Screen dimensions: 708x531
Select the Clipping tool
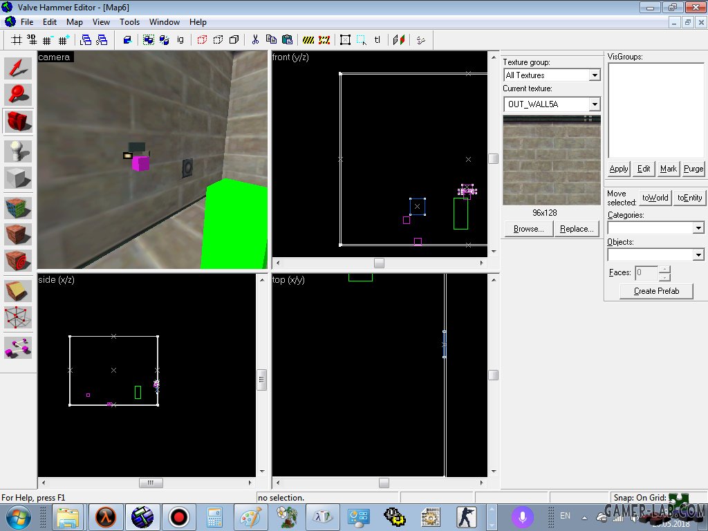coord(18,290)
